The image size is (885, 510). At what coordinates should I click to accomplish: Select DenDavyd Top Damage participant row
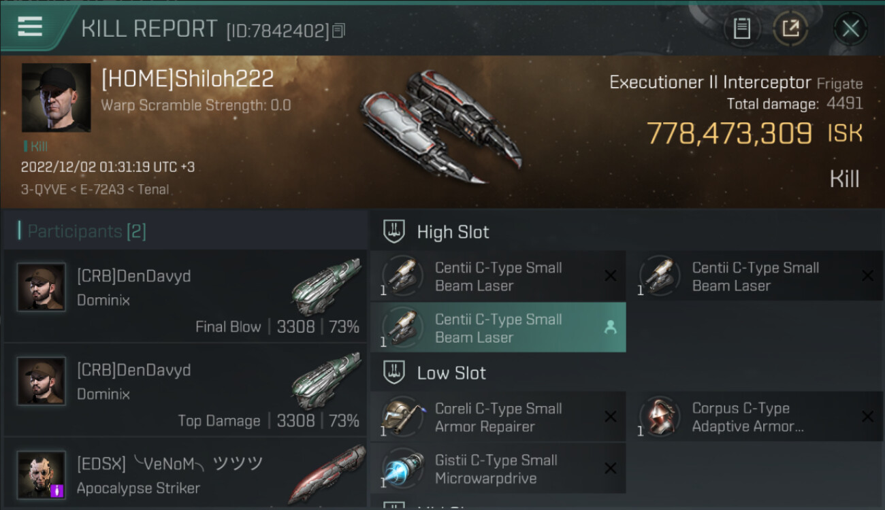pyautogui.click(x=185, y=390)
